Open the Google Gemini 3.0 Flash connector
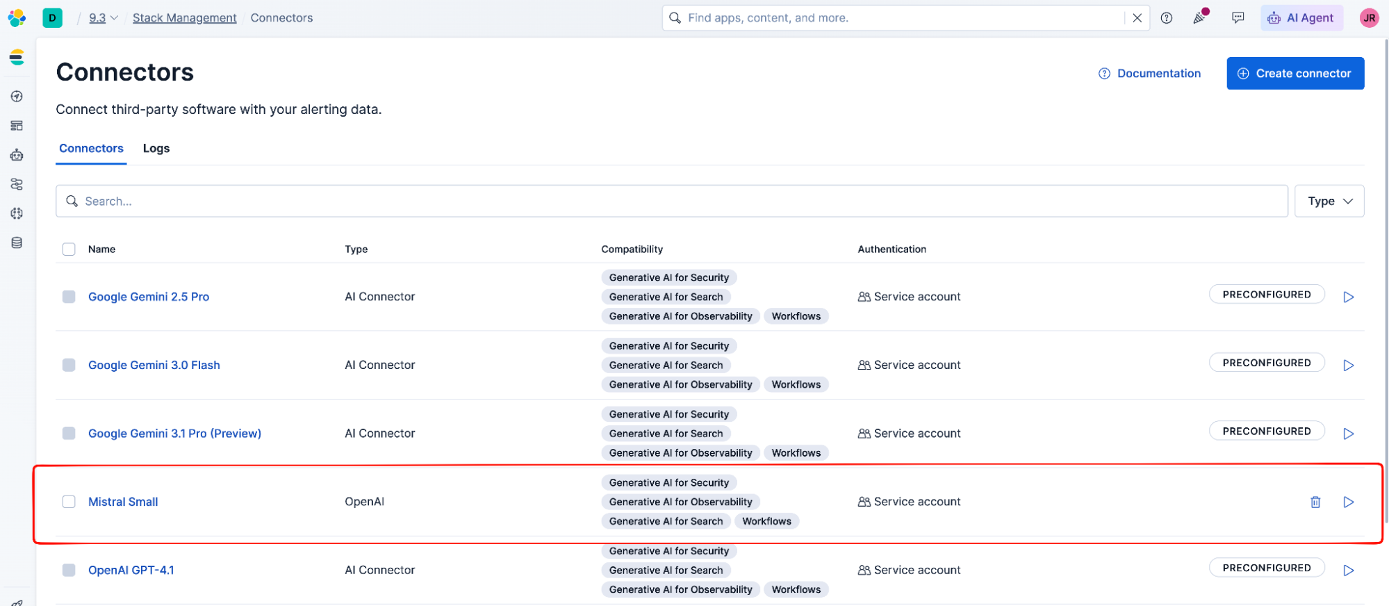1389x606 pixels. click(x=154, y=365)
